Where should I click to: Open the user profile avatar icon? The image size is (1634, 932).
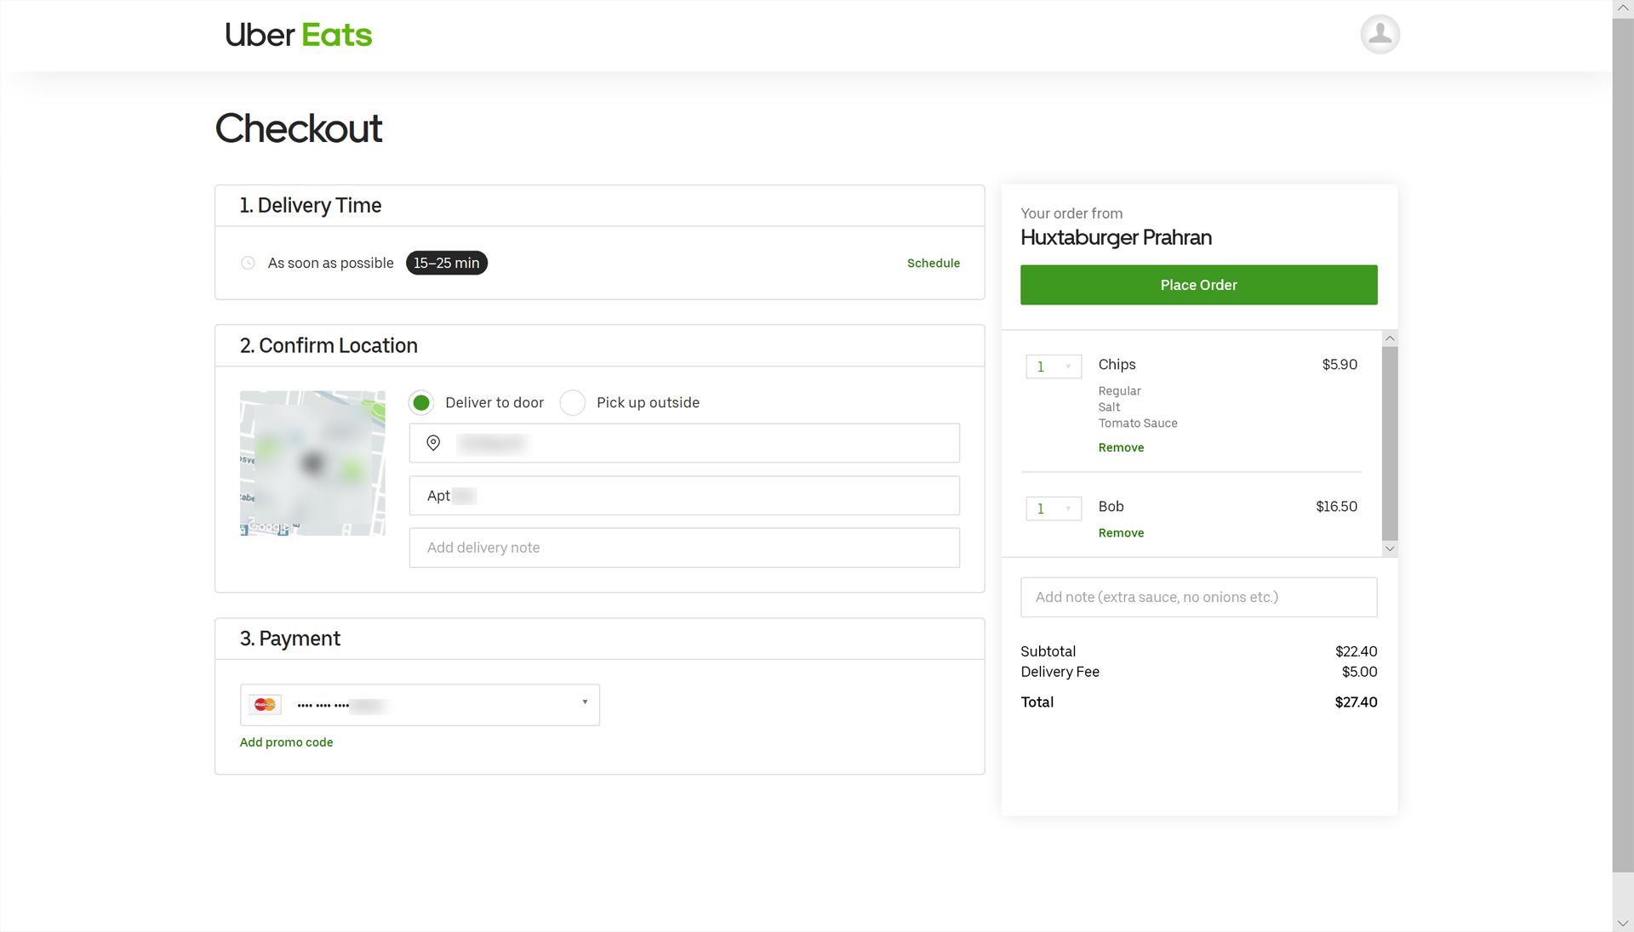click(1380, 34)
